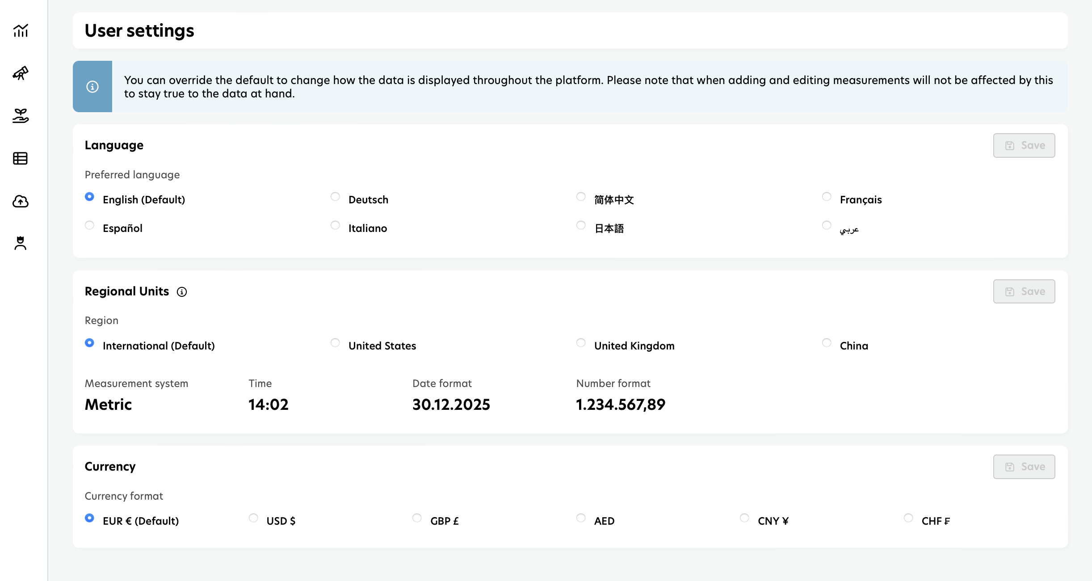Click the cloud upload sidebar icon
This screenshot has width=1092, height=581.
coord(21,201)
